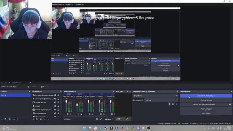The height and width of the screenshot is (131, 233).
Task: Click 'Начать запись' to start recording
Action: point(206,100)
